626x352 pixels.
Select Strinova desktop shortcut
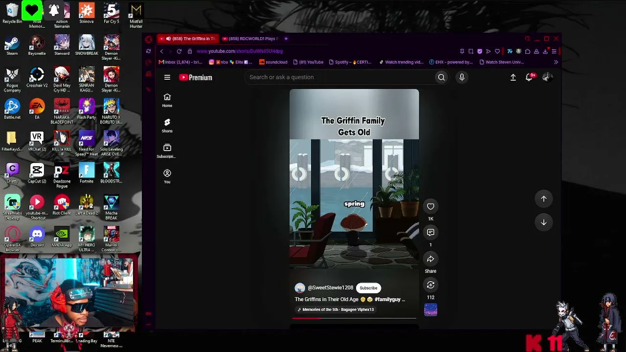tap(87, 14)
